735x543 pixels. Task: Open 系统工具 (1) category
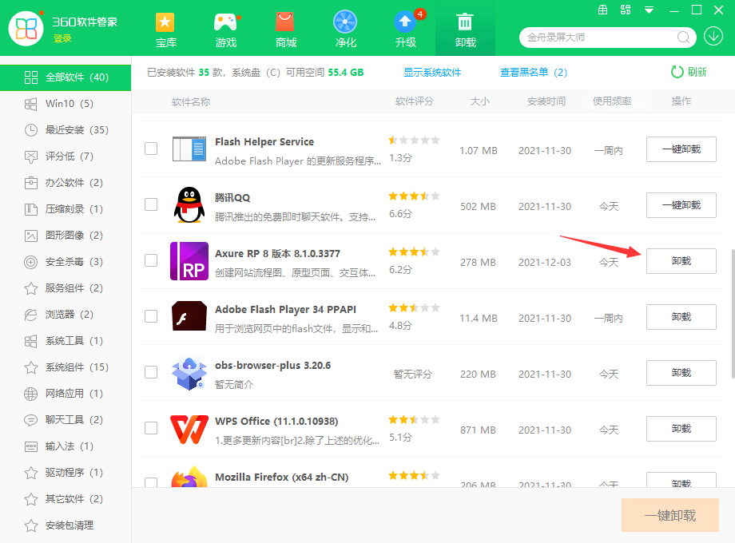point(66,341)
